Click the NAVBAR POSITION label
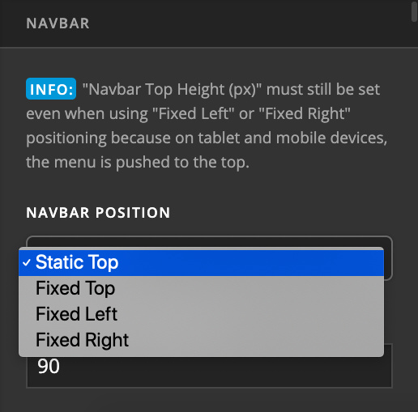This screenshot has width=418, height=412. tap(98, 213)
